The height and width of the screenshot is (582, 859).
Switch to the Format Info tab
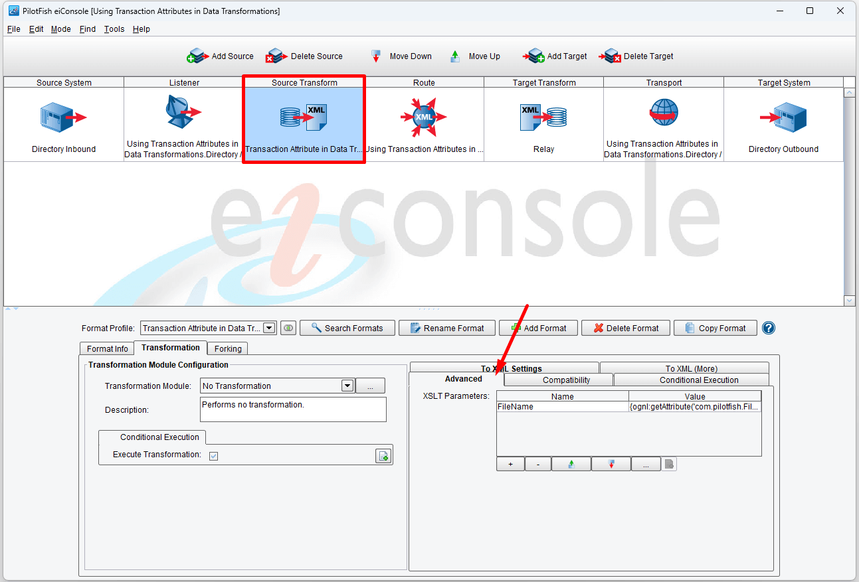click(107, 348)
